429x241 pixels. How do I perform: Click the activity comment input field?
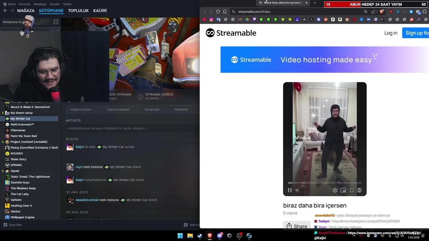pos(132,128)
